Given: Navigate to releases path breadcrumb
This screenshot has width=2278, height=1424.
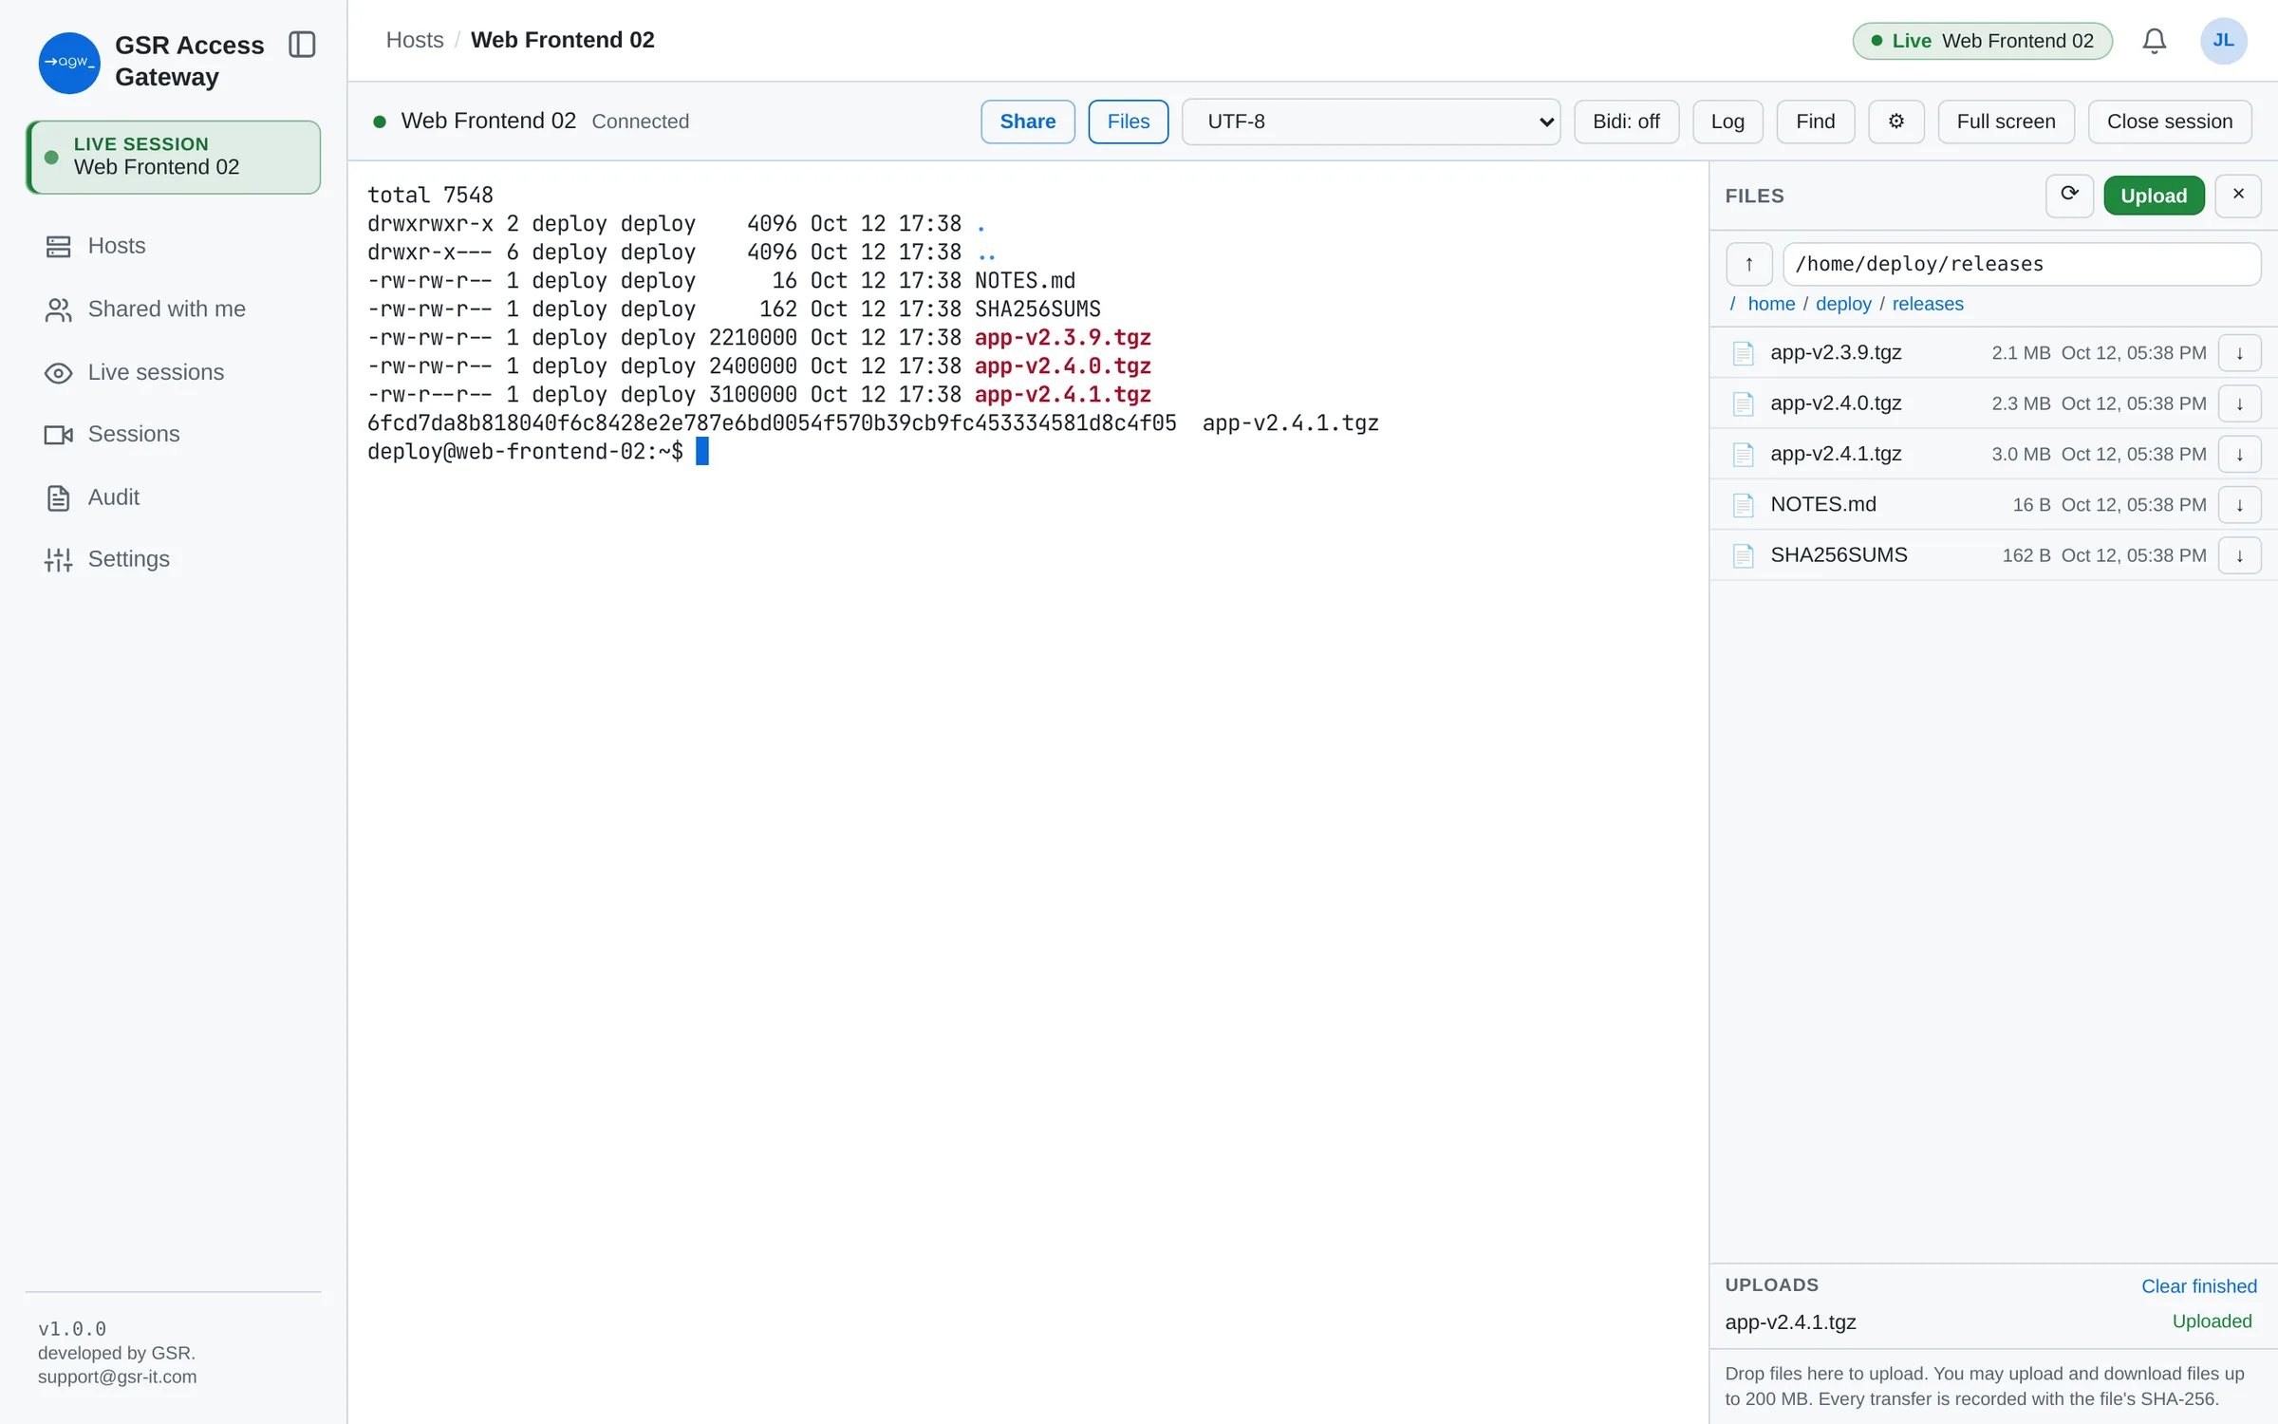Looking at the screenshot, I should click(1928, 304).
